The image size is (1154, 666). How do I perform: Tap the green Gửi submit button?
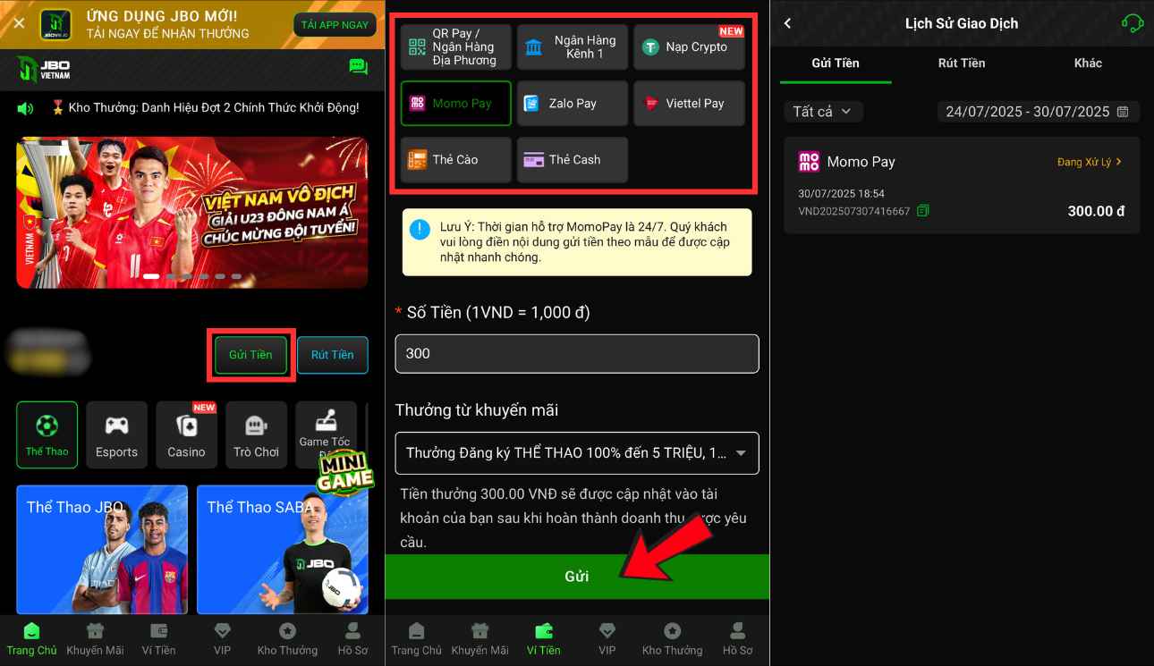click(577, 577)
